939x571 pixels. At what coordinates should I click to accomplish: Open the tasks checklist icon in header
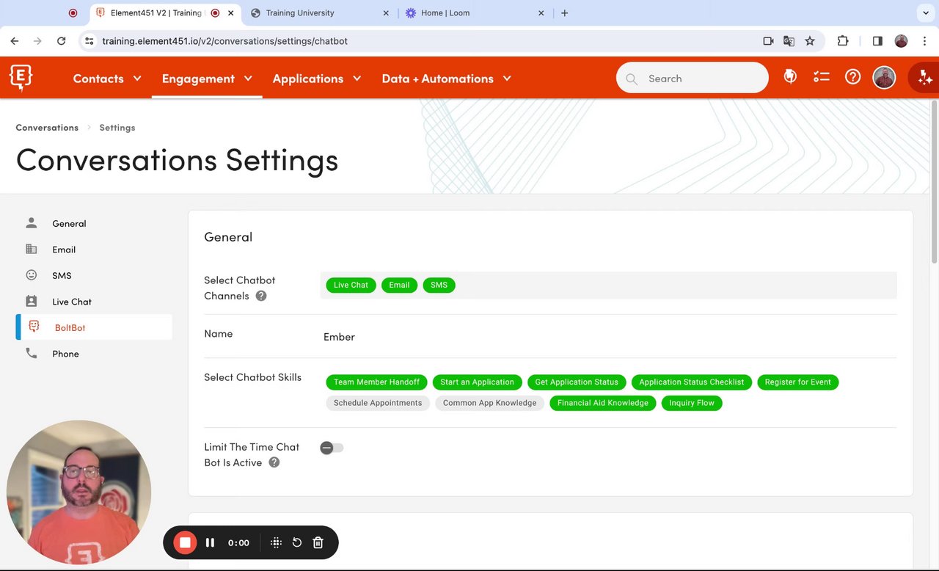pos(821,76)
